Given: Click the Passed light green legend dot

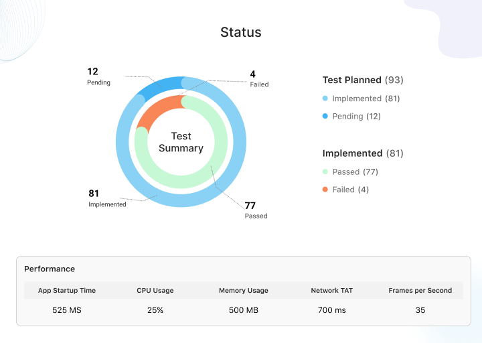Looking at the screenshot, I should pyautogui.click(x=325, y=172).
